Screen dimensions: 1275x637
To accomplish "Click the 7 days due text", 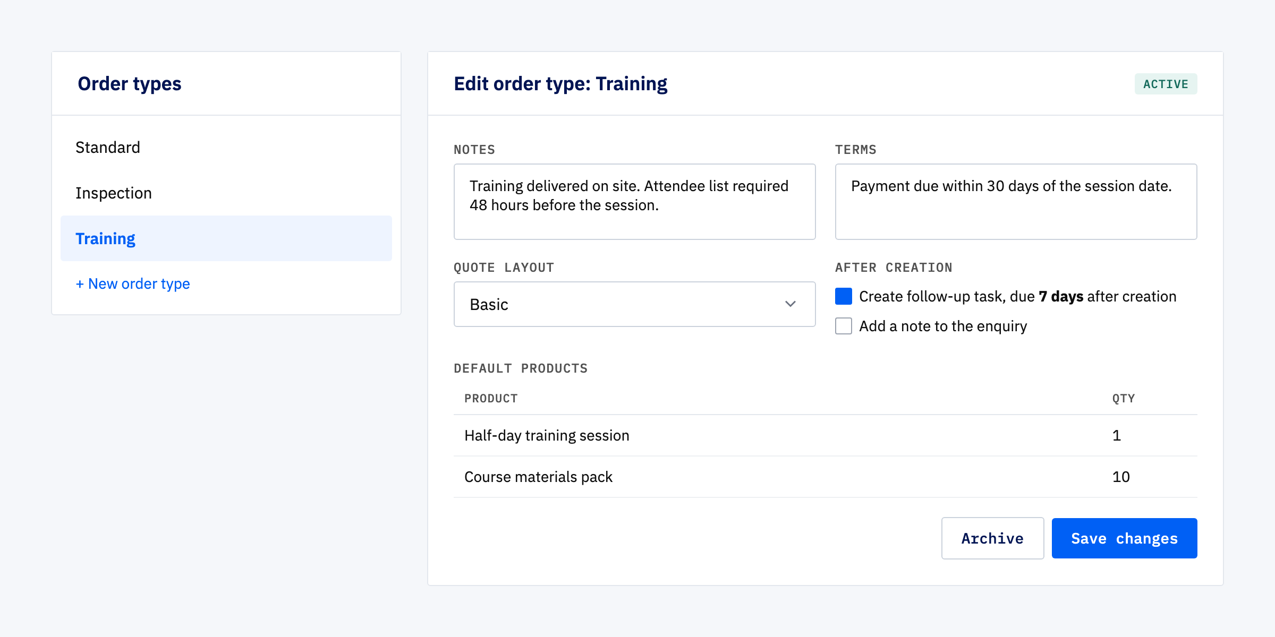I will (x=1061, y=296).
